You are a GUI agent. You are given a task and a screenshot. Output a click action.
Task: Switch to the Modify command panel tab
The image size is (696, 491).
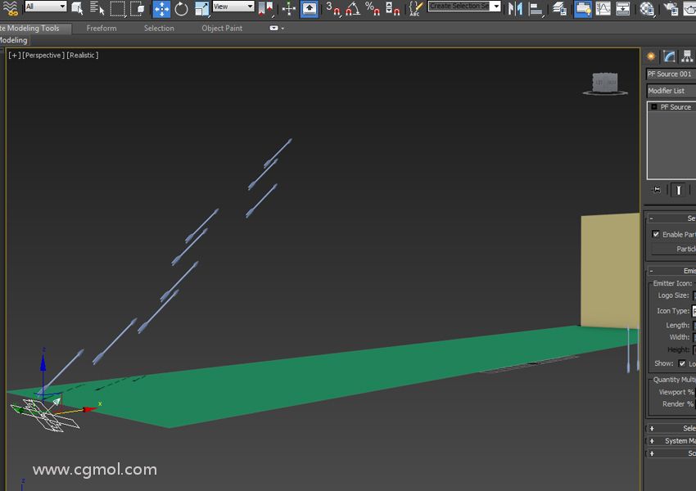(669, 56)
